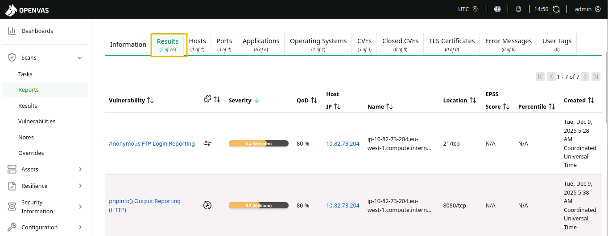The height and width of the screenshot is (236, 608).
Task: Open host 10.82.73.204 in FTP row
Action: (343, 143)
